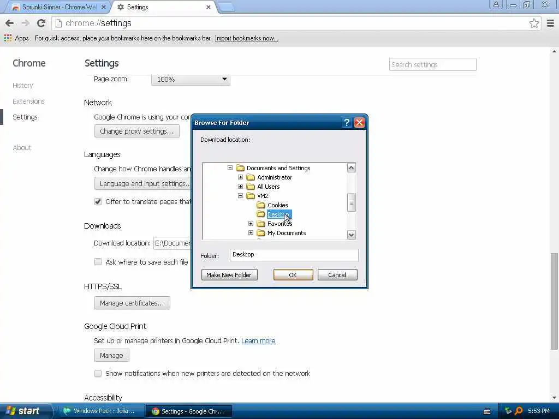Confirm folder selection with OK

pos(293,275)
